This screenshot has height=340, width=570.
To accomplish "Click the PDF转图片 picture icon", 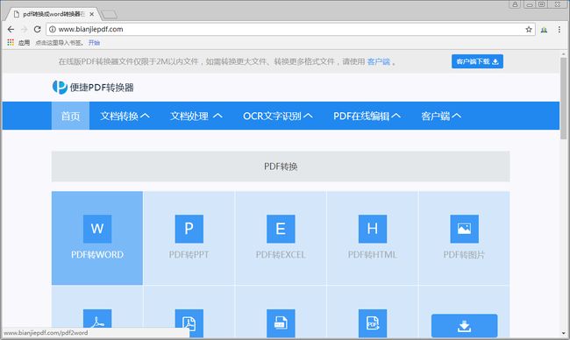I will point(464,229).
